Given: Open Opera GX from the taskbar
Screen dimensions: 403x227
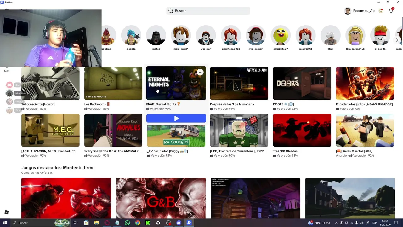Looking at the screenshot, I should pyautogui.click(x=107, y=223).
